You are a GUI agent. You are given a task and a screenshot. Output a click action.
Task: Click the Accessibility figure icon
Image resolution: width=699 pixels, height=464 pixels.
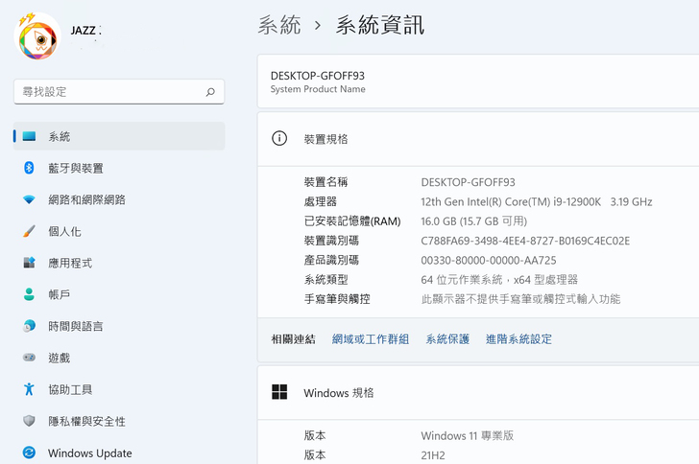coord(29,390)
